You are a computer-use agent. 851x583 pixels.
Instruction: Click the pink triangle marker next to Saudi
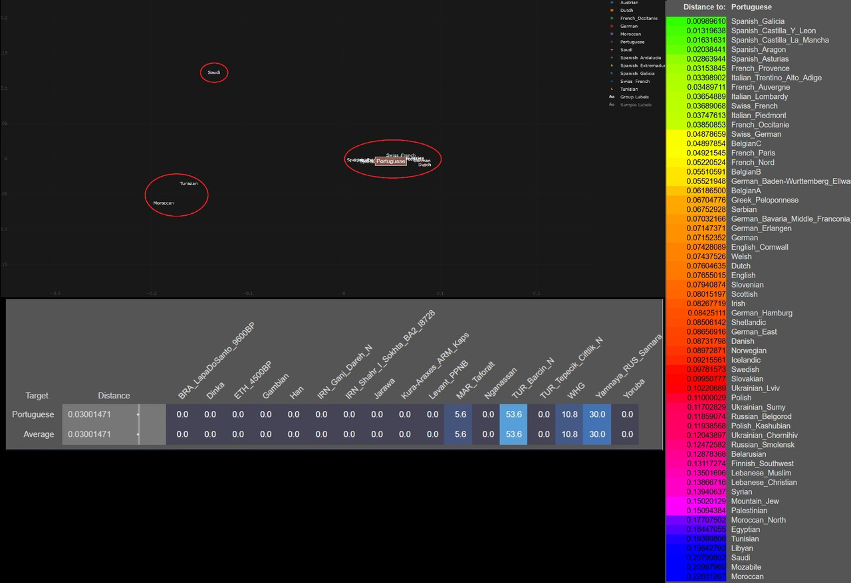click(612, 50)
